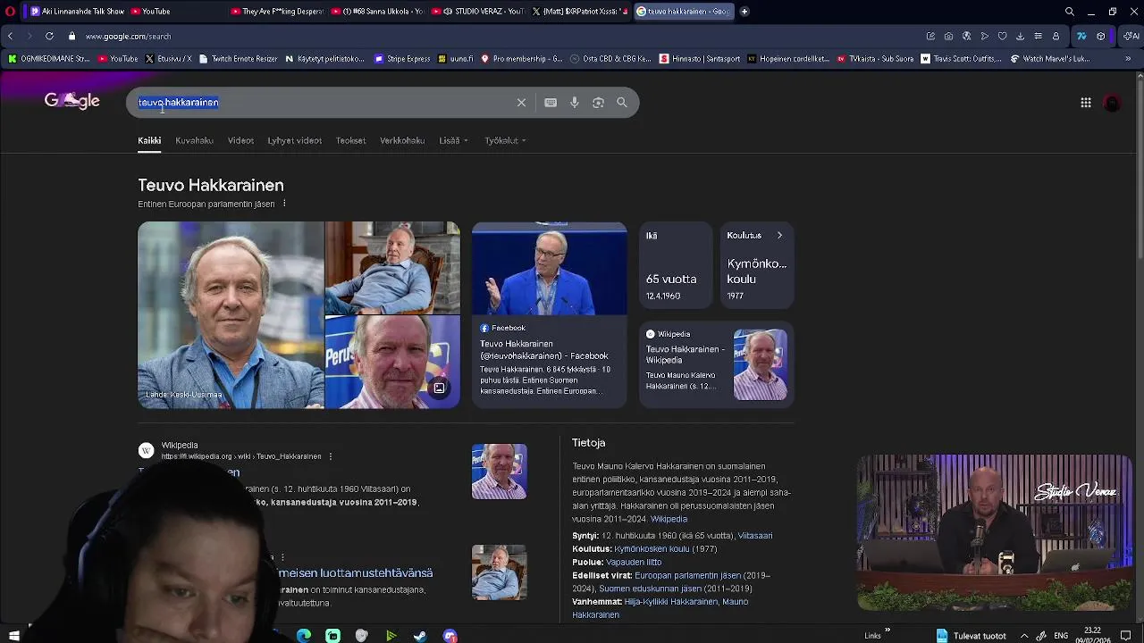The width and height of the screenshot is (1144, 643).
Task: Add page to bookmarks with heart icon
Action: click(x=1002, y=37)
